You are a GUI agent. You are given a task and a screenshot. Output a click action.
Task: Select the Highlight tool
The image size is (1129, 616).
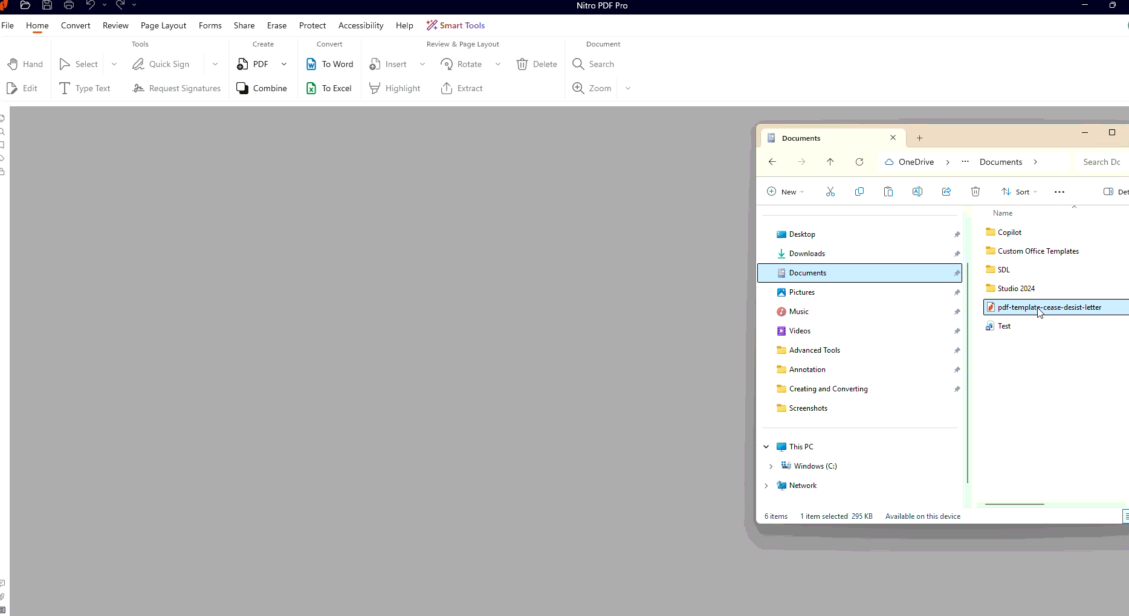pyautogui.click(x=395, y=88)
